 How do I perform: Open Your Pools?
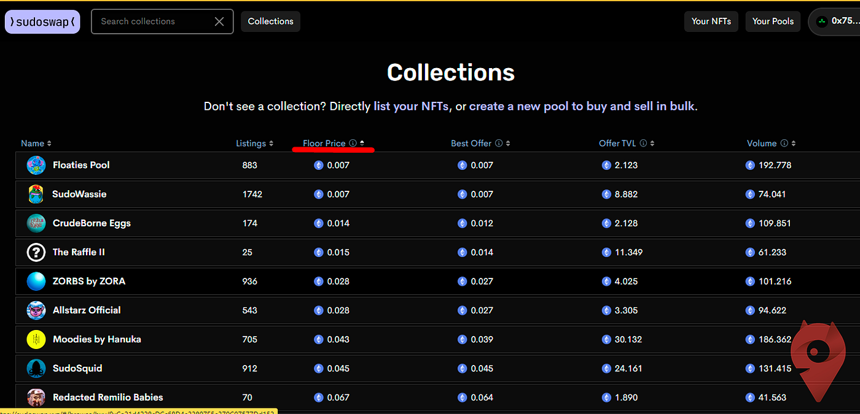click(773, 21)
